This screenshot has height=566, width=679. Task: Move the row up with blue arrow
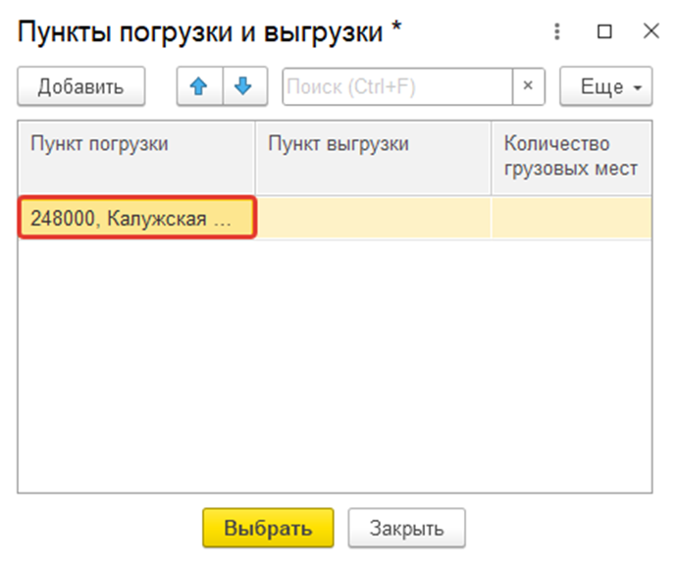[x=199, y=86]
